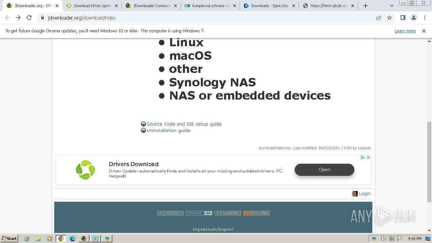Close the Drivers Download ad
The image size is (432, 243).
coord(368,157)
